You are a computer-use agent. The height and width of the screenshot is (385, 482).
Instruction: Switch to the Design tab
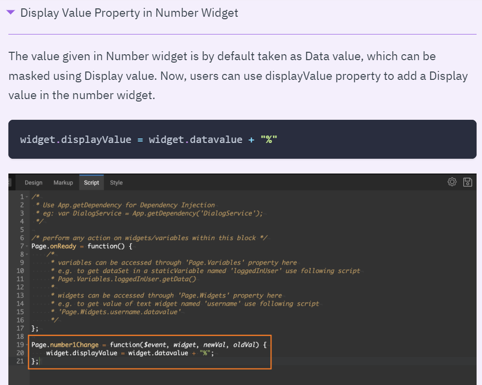click(x=34, y=182)
